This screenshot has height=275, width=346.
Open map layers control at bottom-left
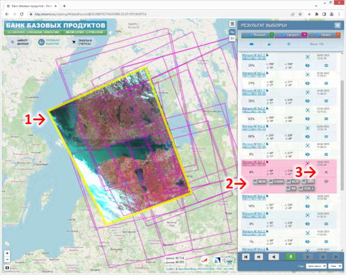point(7,268)
